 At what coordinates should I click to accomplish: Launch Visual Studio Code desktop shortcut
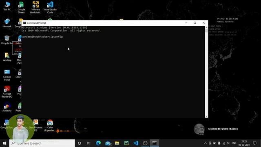click(50, 7)
